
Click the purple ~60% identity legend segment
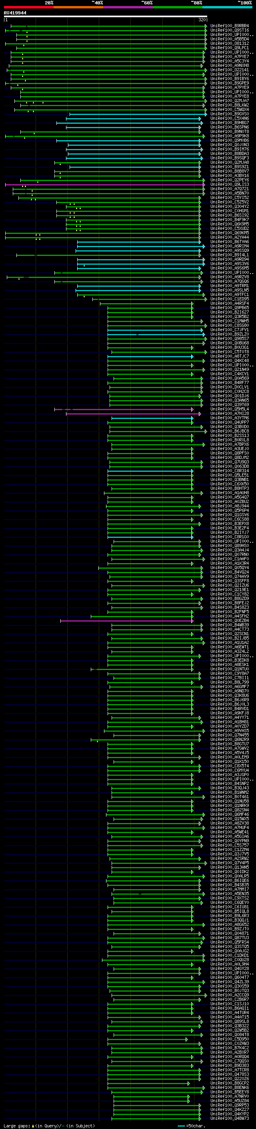tap(128, 8)
